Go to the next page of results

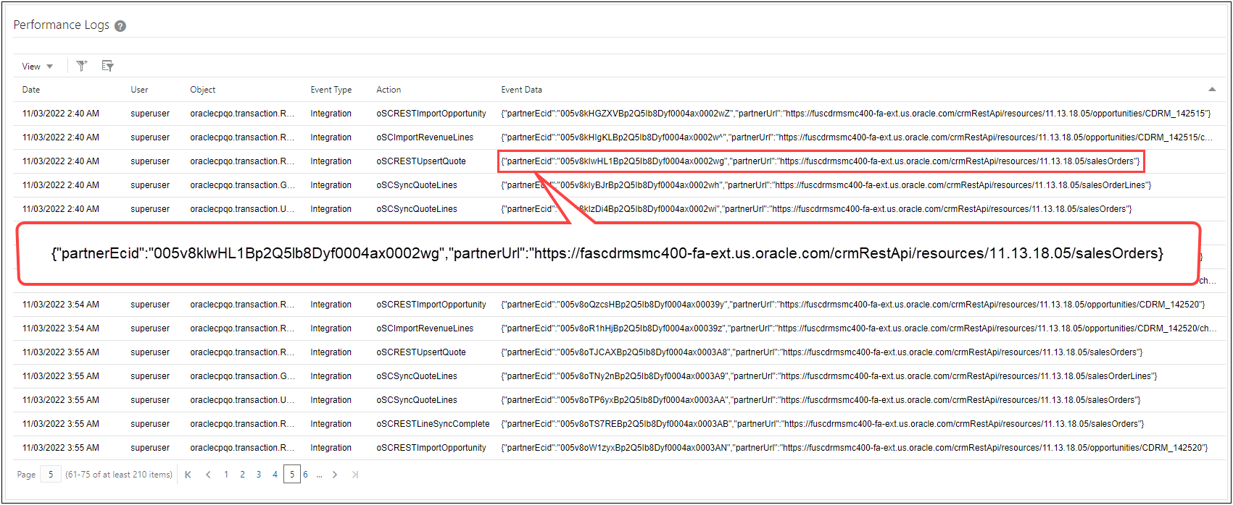335,475
